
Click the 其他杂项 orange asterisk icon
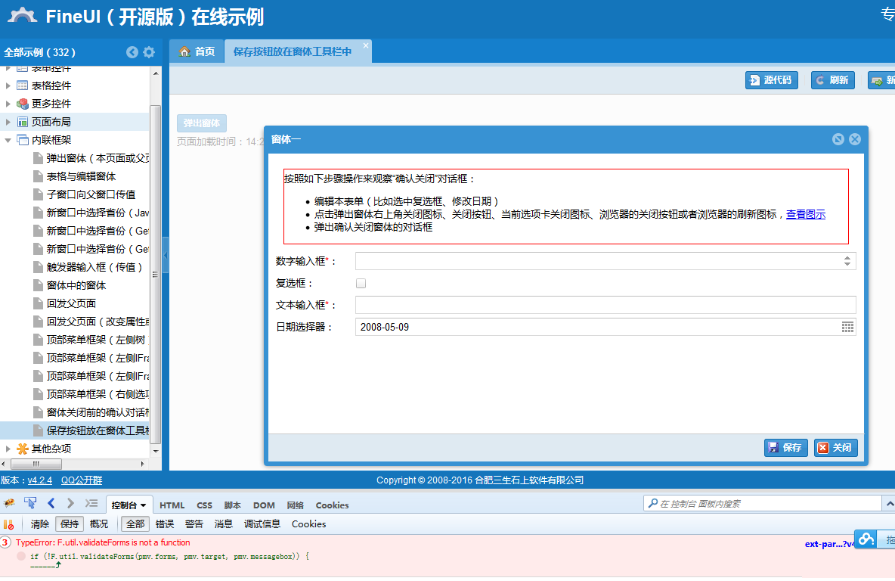tap(22, 449)
